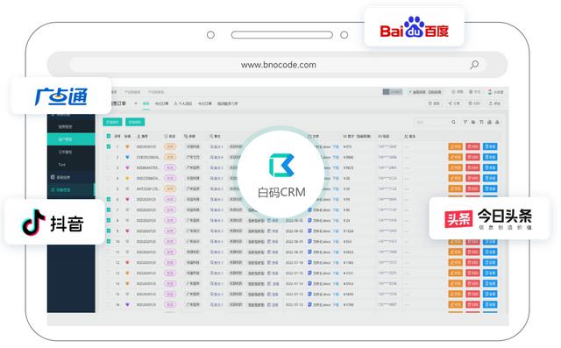Click the Baidu logo card
This screenshot has height=348, width=561.
(414, 28)
